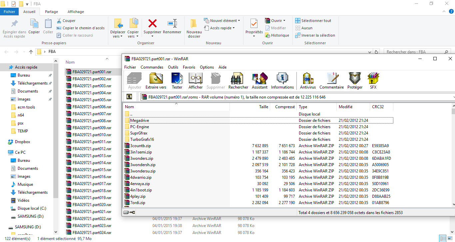Image resolution: width=455 pixels, height=242 pixels.
Task: Open Fichier tab in Explorer
Action: (x=10, y=12)
